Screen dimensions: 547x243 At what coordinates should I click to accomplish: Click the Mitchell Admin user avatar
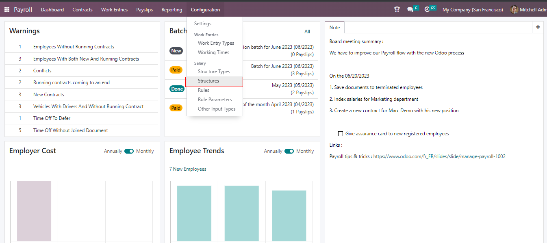click(514, 9)
